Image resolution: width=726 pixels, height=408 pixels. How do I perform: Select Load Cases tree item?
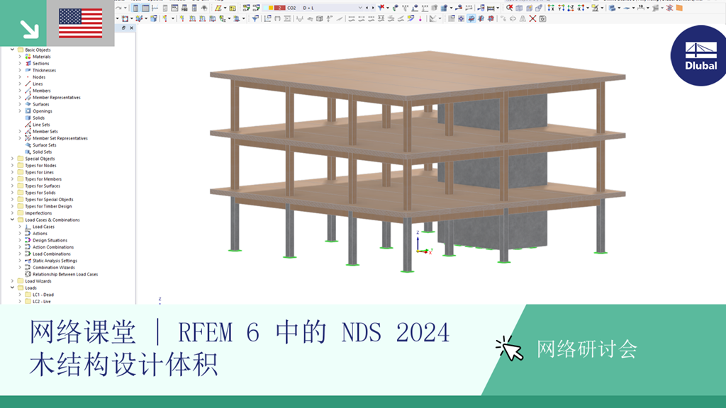coord(43,227)
